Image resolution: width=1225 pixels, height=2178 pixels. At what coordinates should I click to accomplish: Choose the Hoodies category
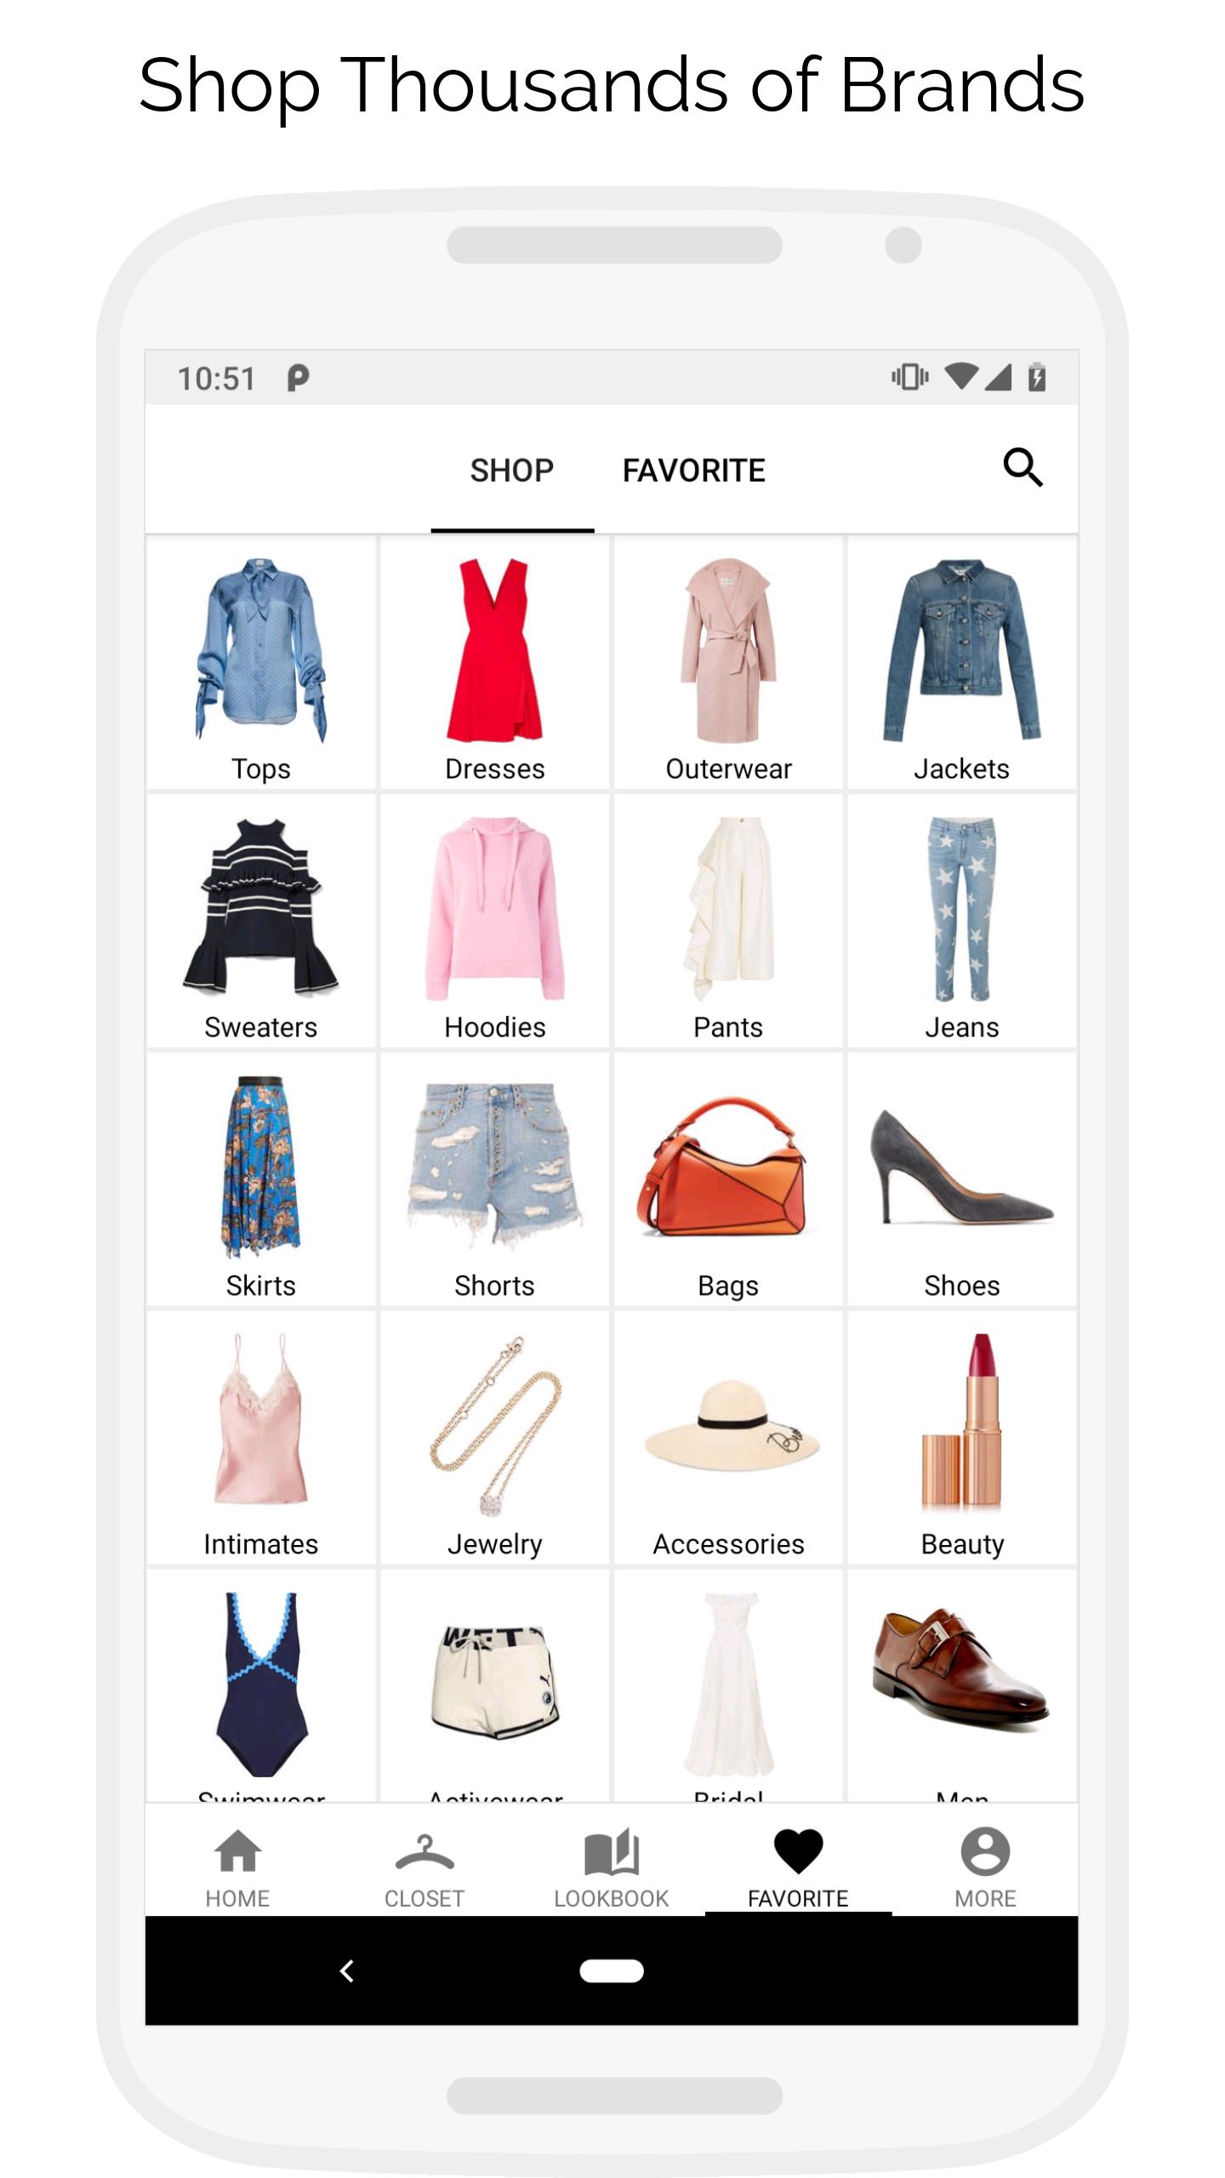pyautogui.click(x=495, y=921)
